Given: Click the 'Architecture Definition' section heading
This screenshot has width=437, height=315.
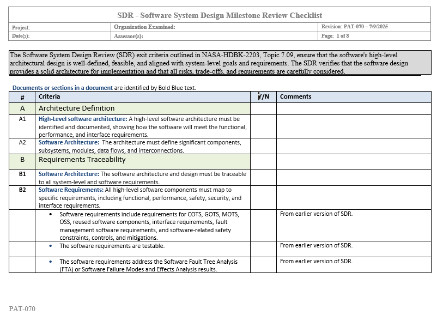Looking at the screenshot, I should (x=76, y=108).
